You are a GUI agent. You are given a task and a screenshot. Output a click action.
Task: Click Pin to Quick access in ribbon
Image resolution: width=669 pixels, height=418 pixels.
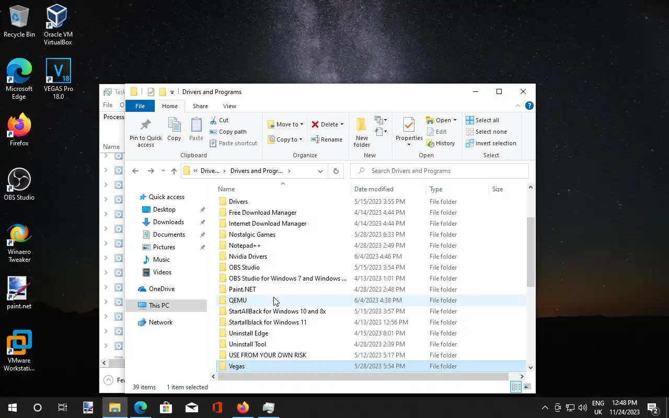tap(146, 132)
